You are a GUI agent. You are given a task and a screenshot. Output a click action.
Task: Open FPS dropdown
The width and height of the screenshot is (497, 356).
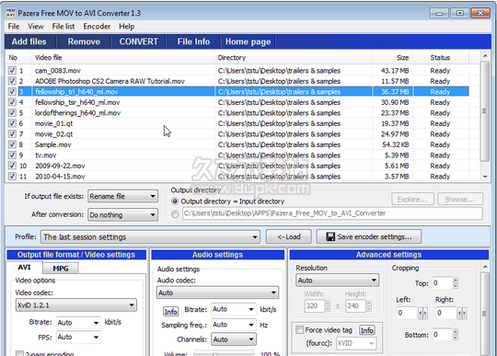click(x=78, y=337)
